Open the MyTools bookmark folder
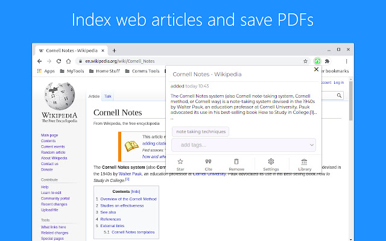 [x=72, y=71]
